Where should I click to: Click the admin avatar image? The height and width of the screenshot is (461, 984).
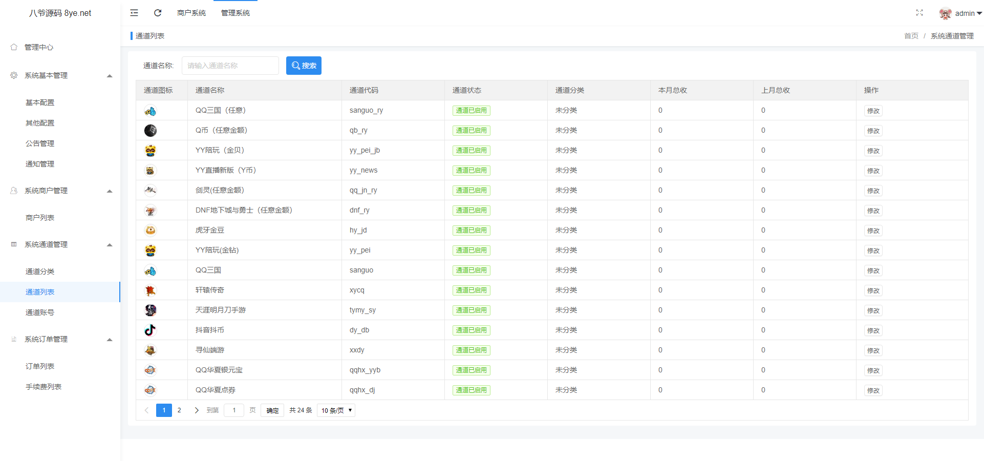pos(945,13)
